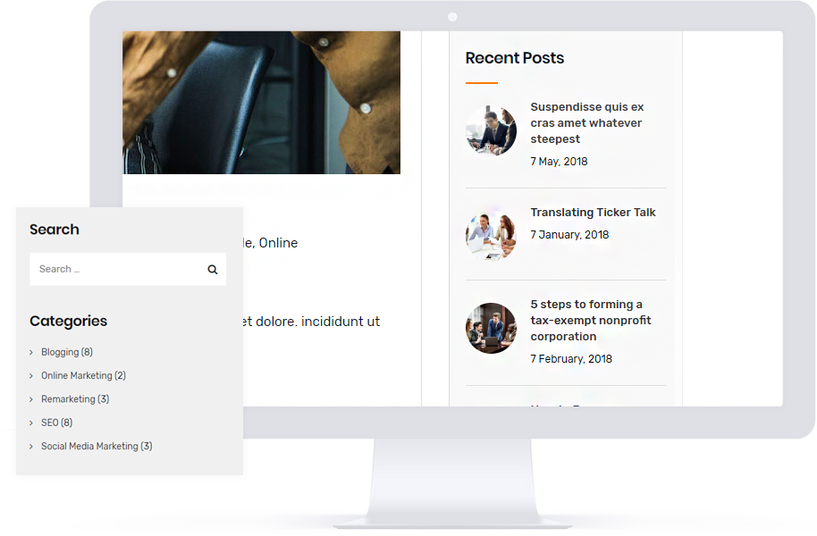The image size is (817, 536).
Task: Click the date 7 February, 2018
Action: click(571, 359)
